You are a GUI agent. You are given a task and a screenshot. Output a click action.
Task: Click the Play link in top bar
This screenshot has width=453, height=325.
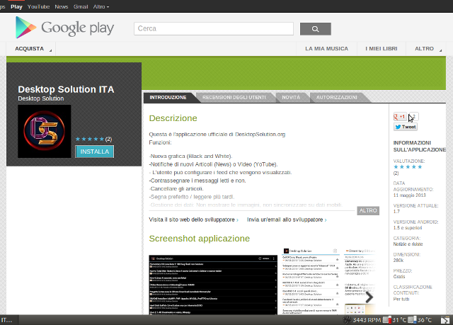click(16, 6)
